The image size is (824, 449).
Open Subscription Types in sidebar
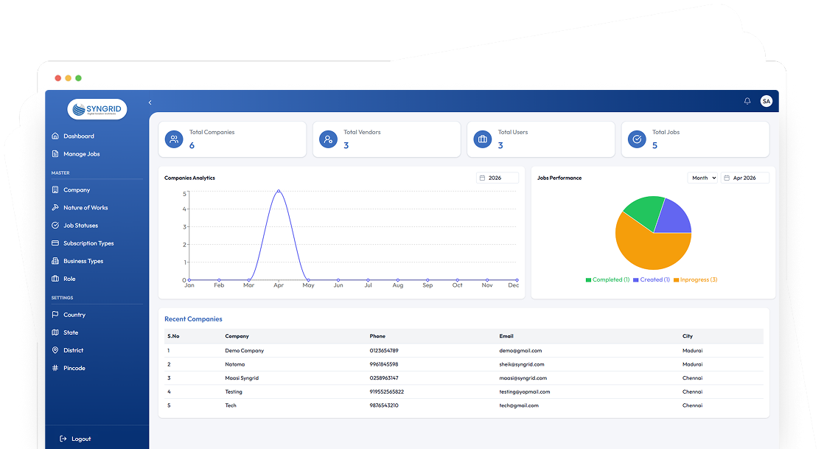tap(88, 243)
